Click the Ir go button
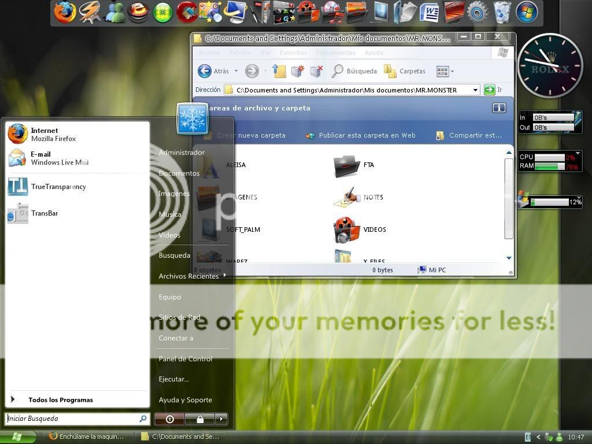This screenshot has width=592, height=444. [490, 90]
